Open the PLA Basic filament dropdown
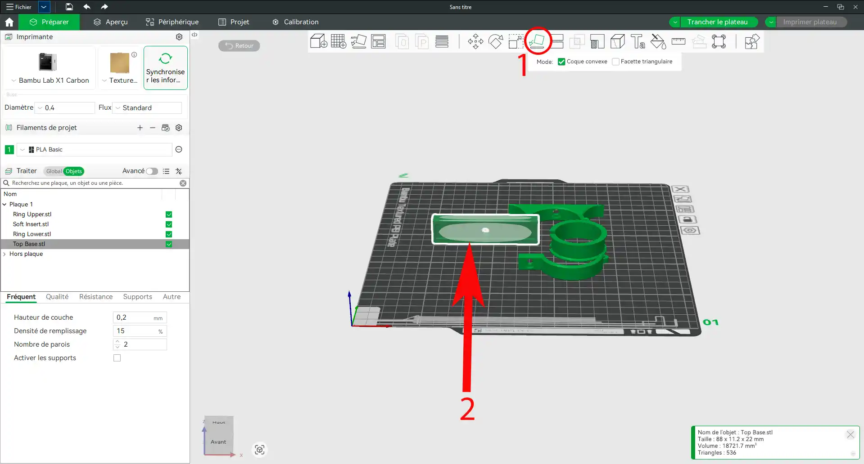Image resolution: width=864 pixels, height=464 pixels. 95,150
